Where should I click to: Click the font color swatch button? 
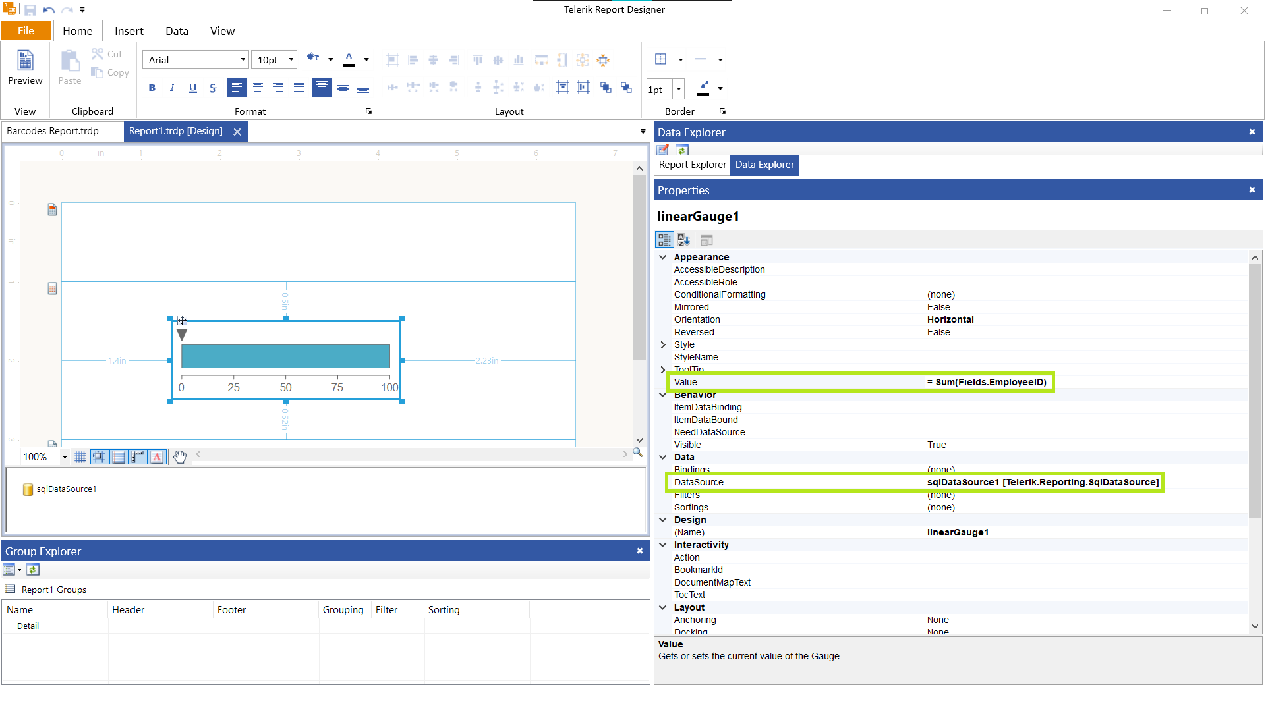[x=349, y=60]
